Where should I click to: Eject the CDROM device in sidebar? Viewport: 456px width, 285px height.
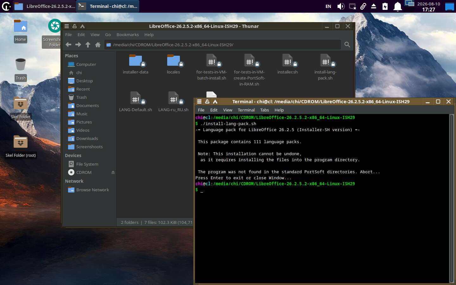tap(113, 172)
